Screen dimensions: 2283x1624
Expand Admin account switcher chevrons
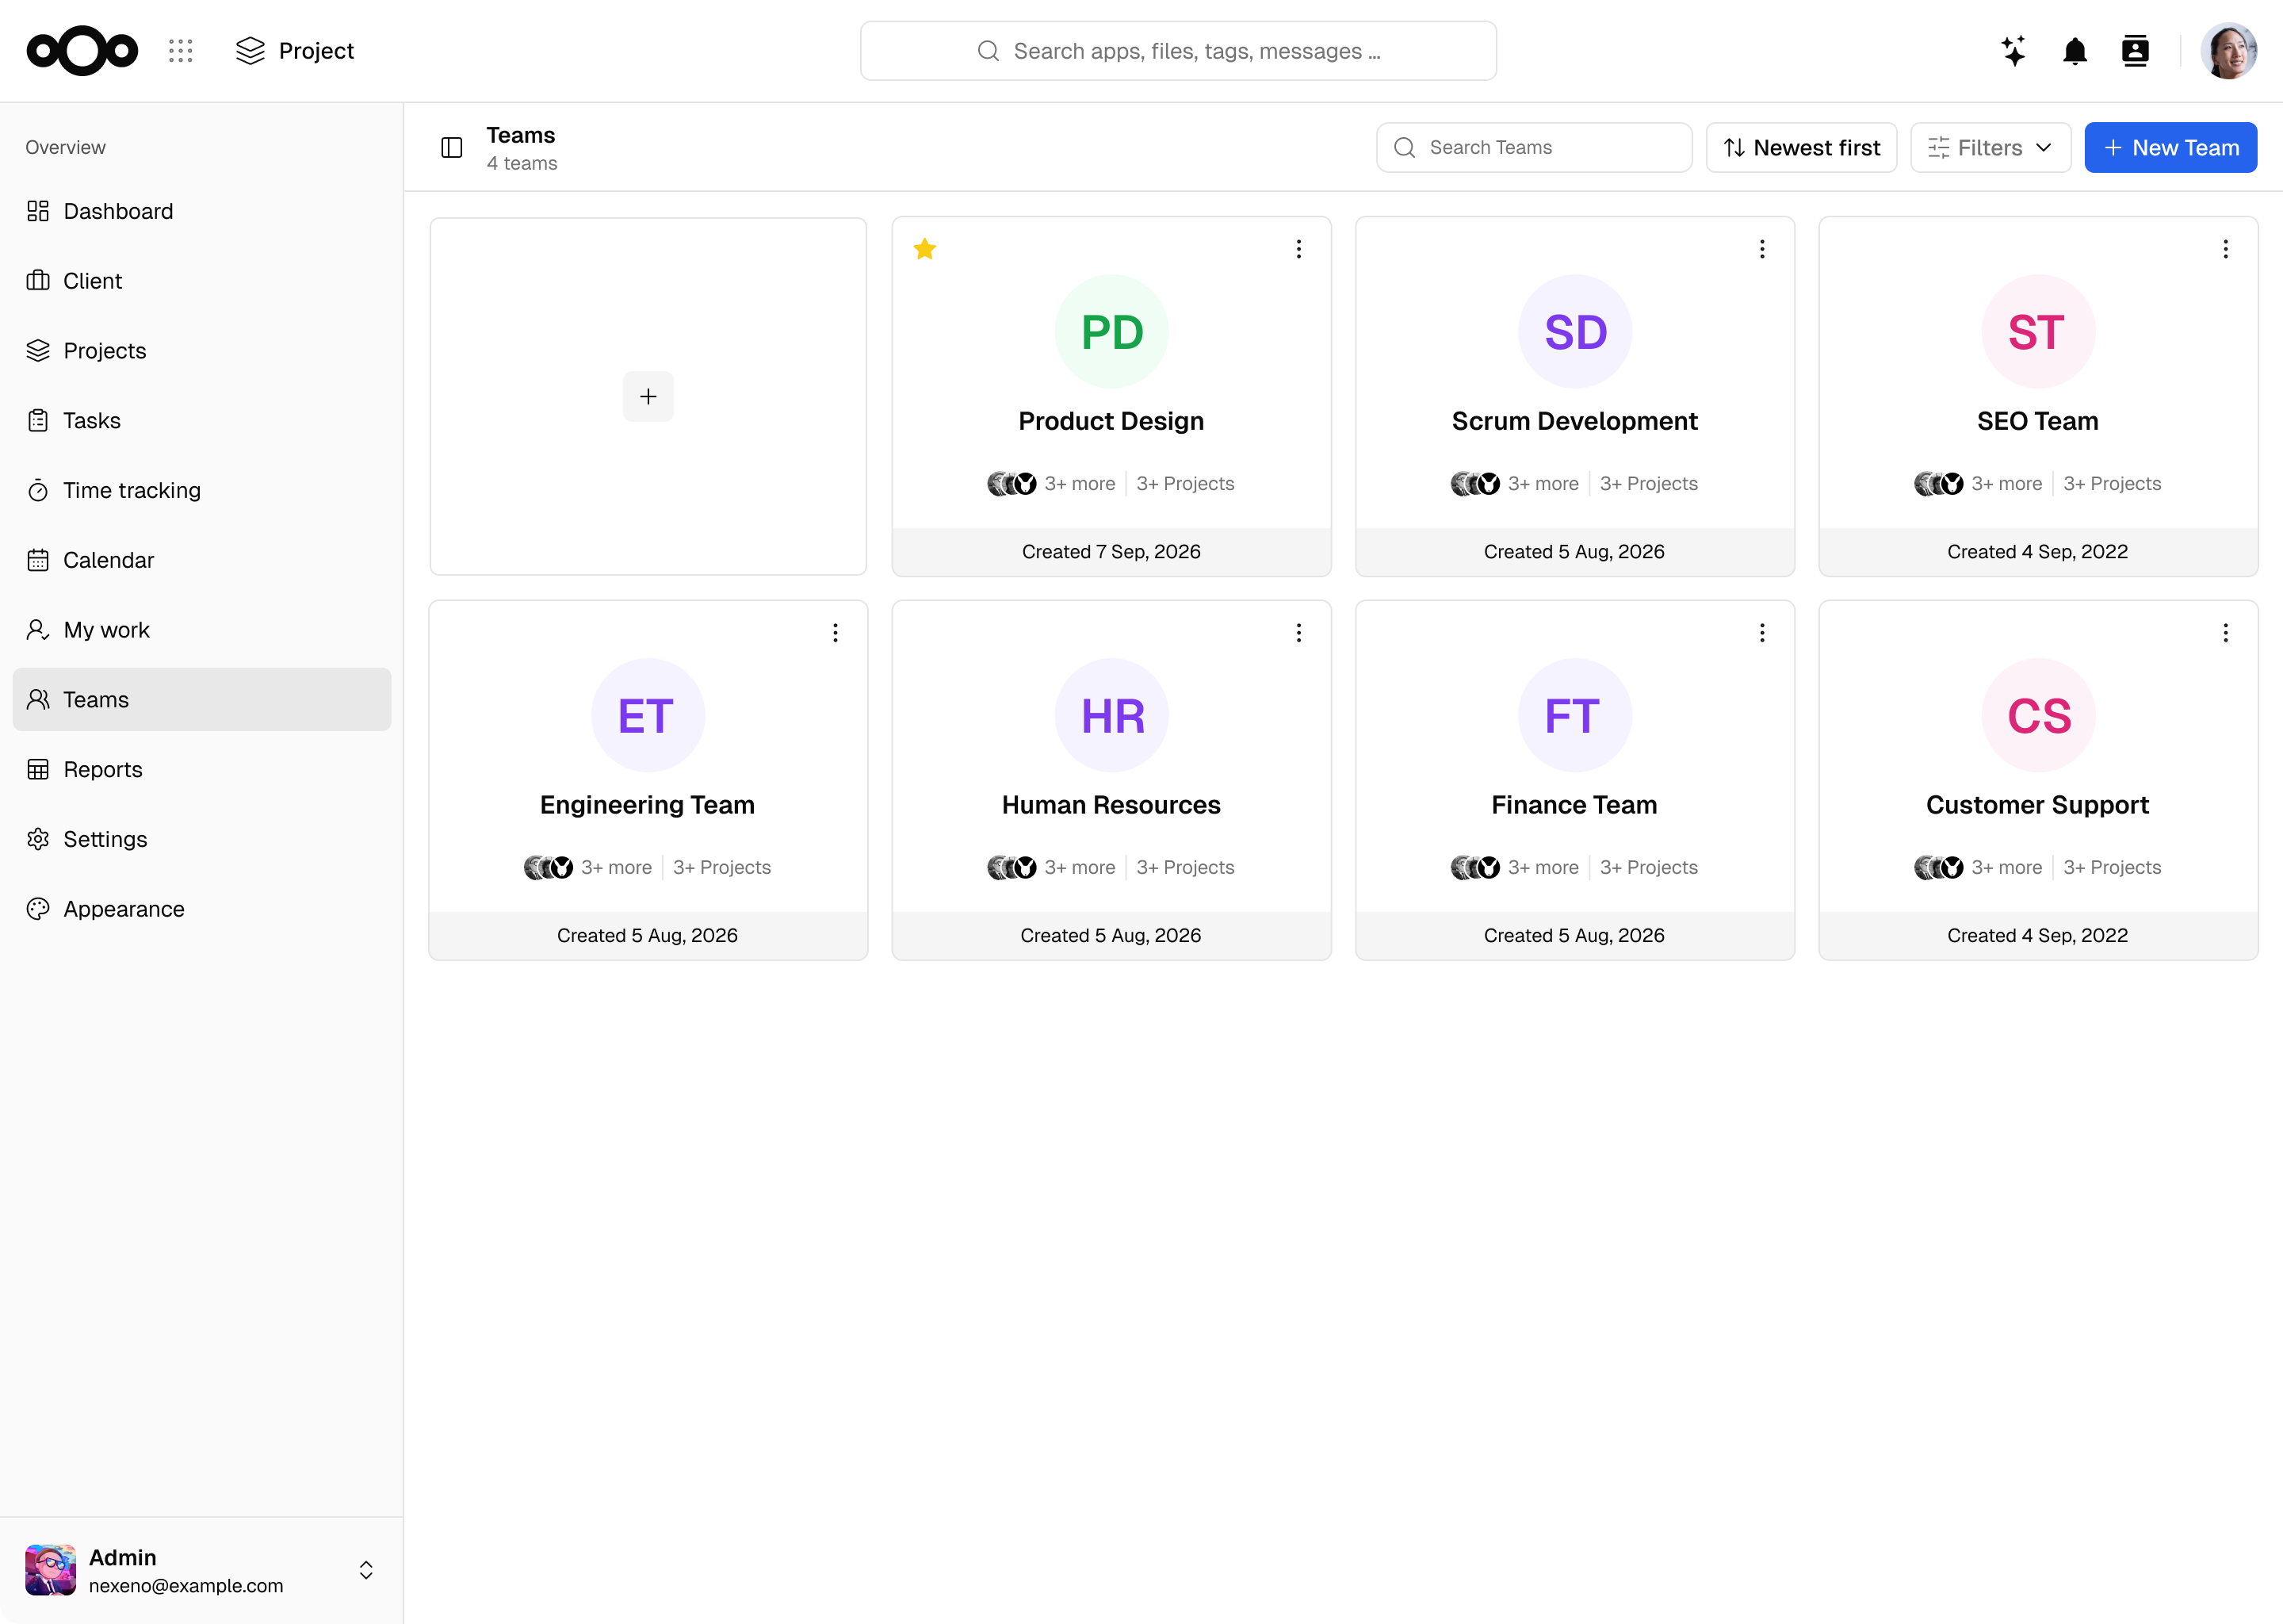[x=366, y=1570]
